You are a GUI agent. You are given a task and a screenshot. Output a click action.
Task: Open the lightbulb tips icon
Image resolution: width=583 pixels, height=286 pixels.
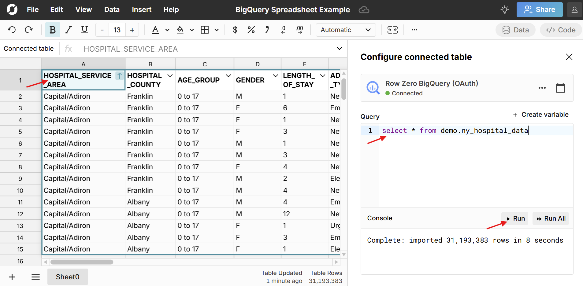click(504, 9)
